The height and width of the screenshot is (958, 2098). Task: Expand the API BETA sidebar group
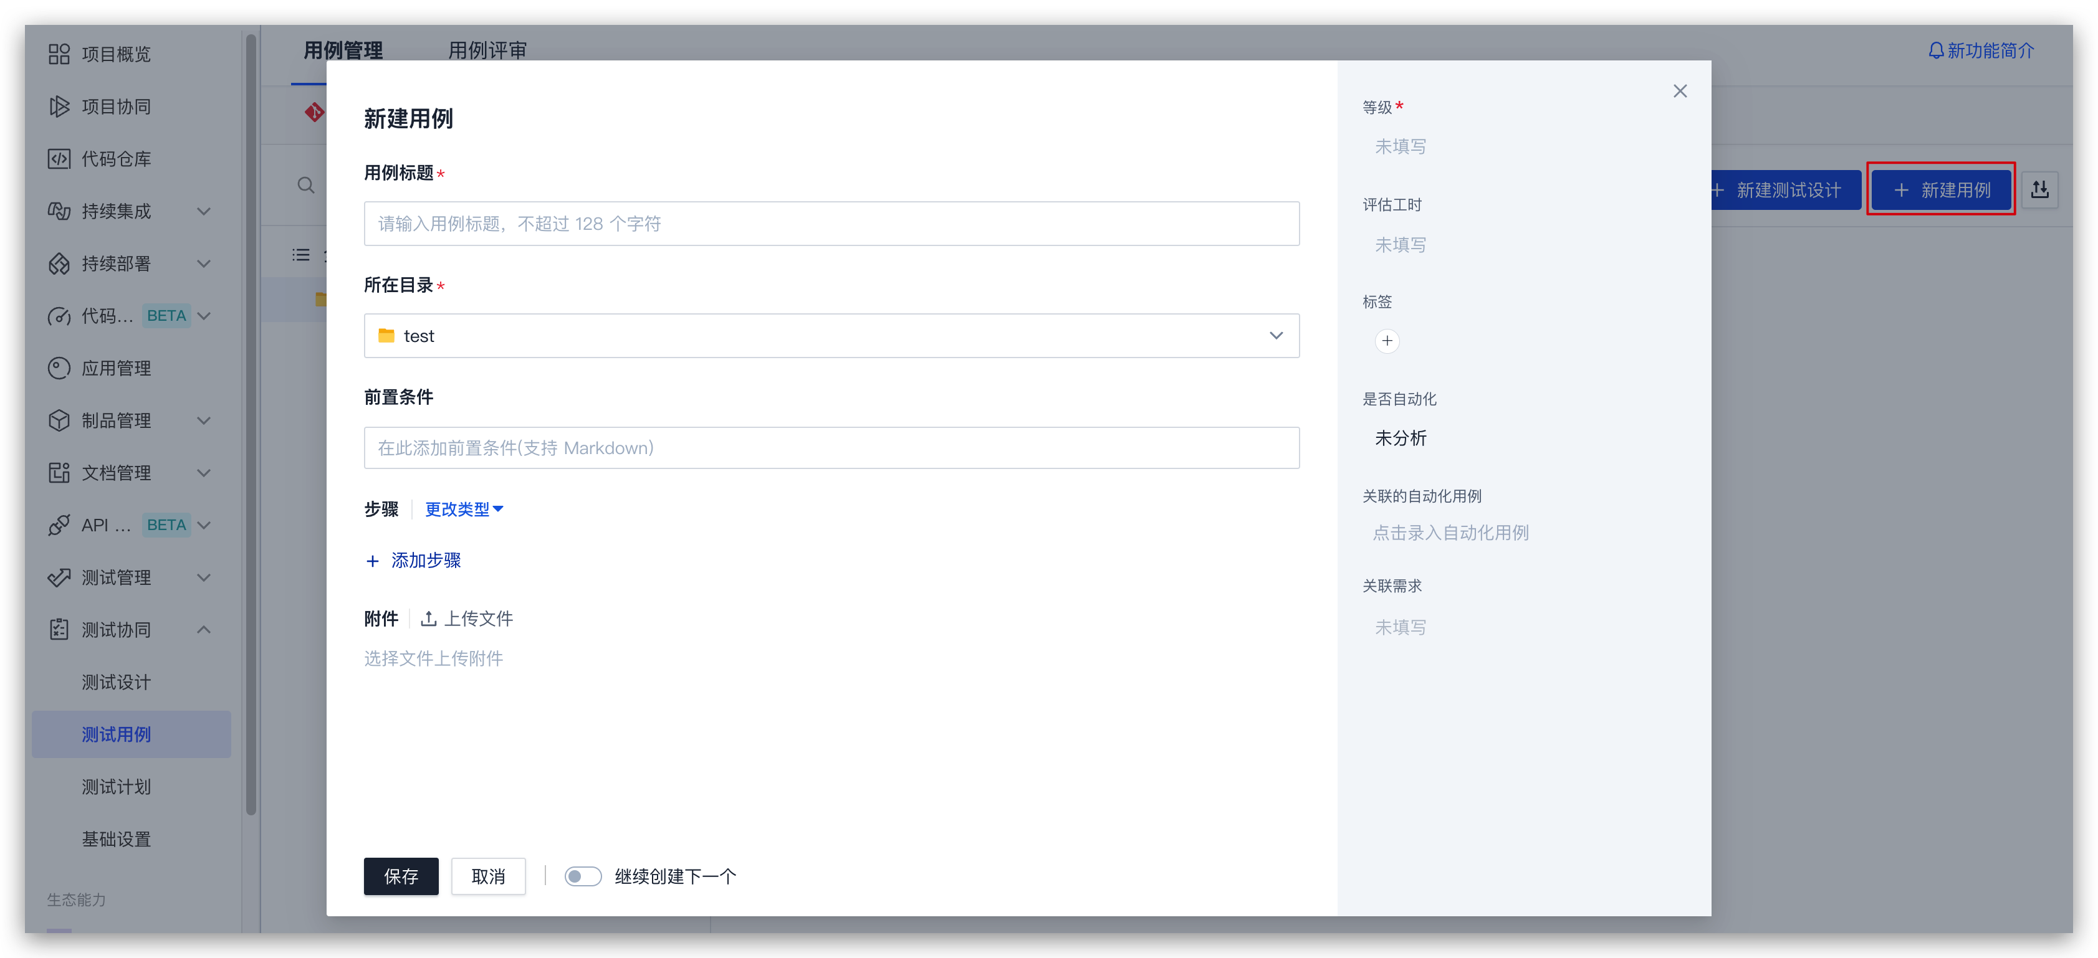204,525
